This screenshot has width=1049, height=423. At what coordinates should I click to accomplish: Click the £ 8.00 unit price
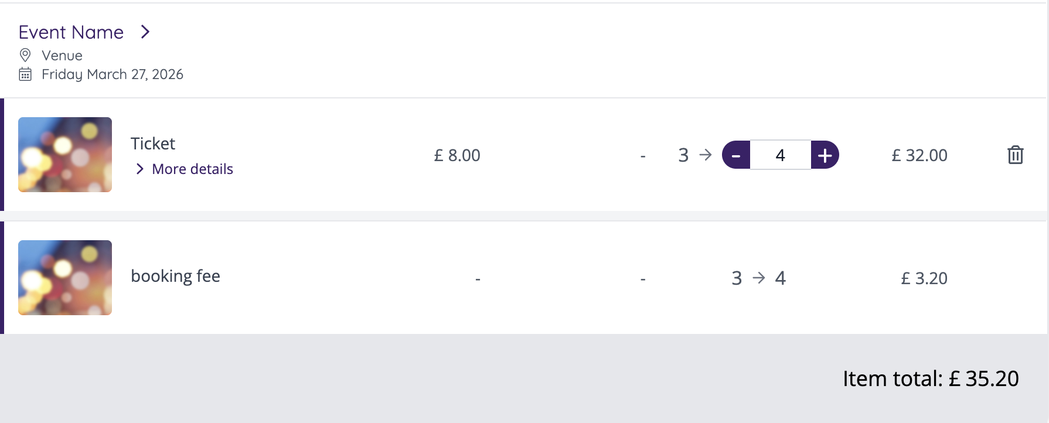(457, 155)
